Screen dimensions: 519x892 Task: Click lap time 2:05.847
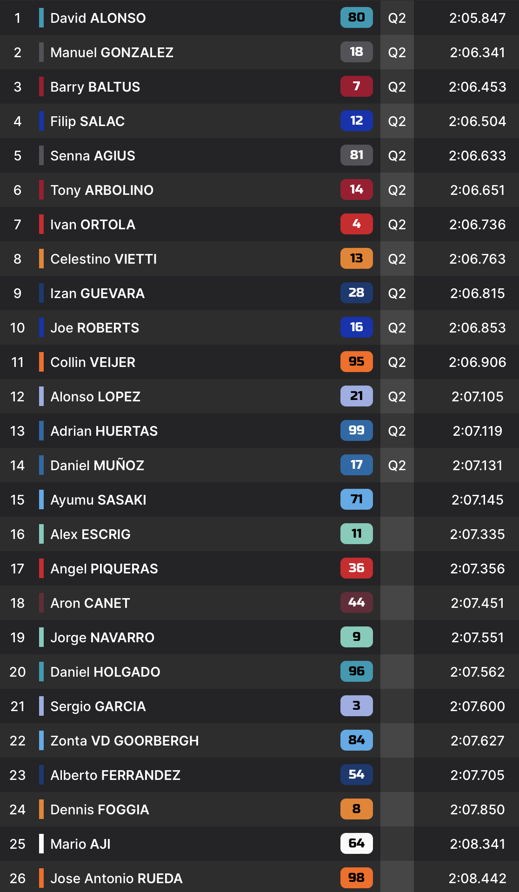tap(477, 18)
